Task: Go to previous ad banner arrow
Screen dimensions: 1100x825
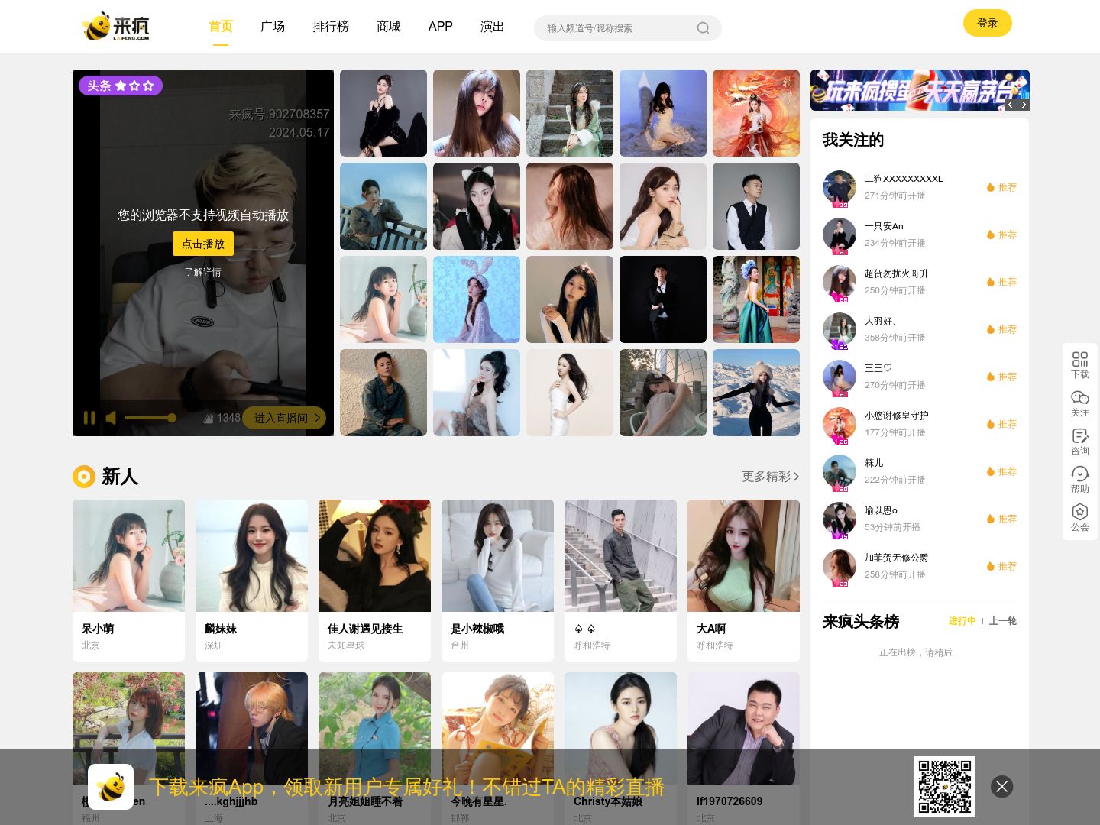Action: pyautogui.click(x=1010, y=105)
